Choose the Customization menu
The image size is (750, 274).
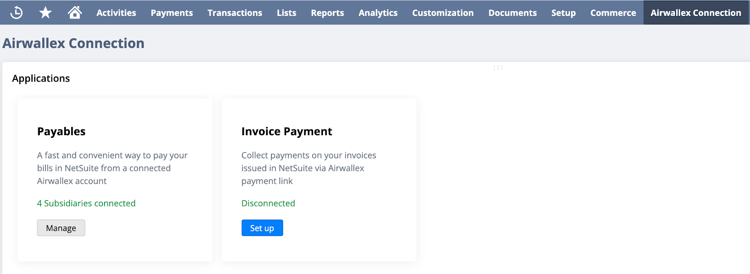pos(442,13)
